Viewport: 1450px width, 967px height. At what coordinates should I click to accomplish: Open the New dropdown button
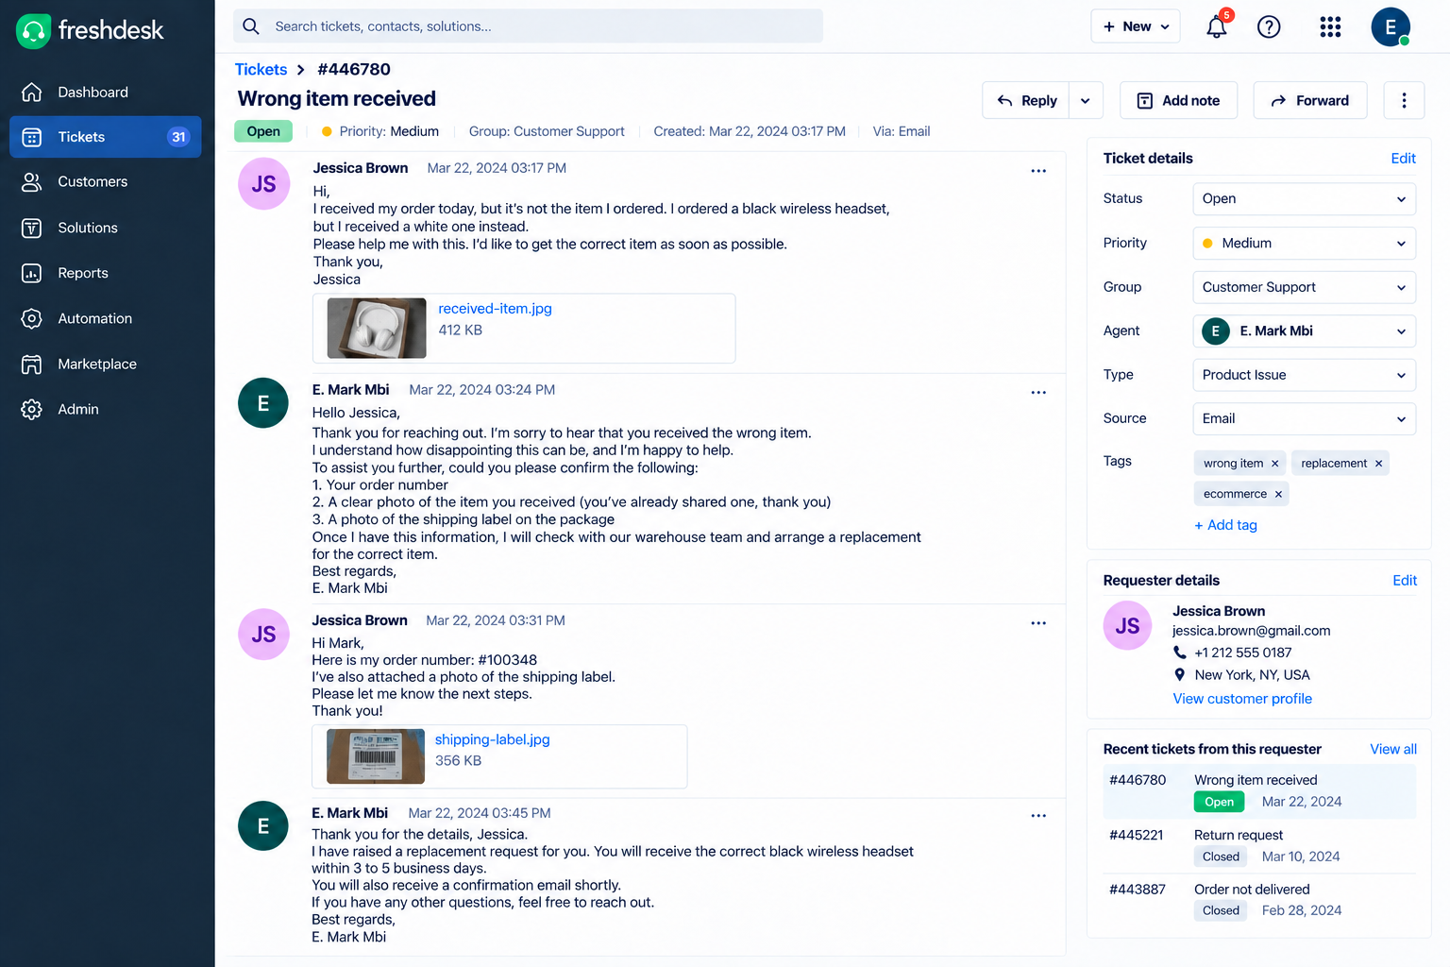pyautogui.click(x=1136, y=26)
